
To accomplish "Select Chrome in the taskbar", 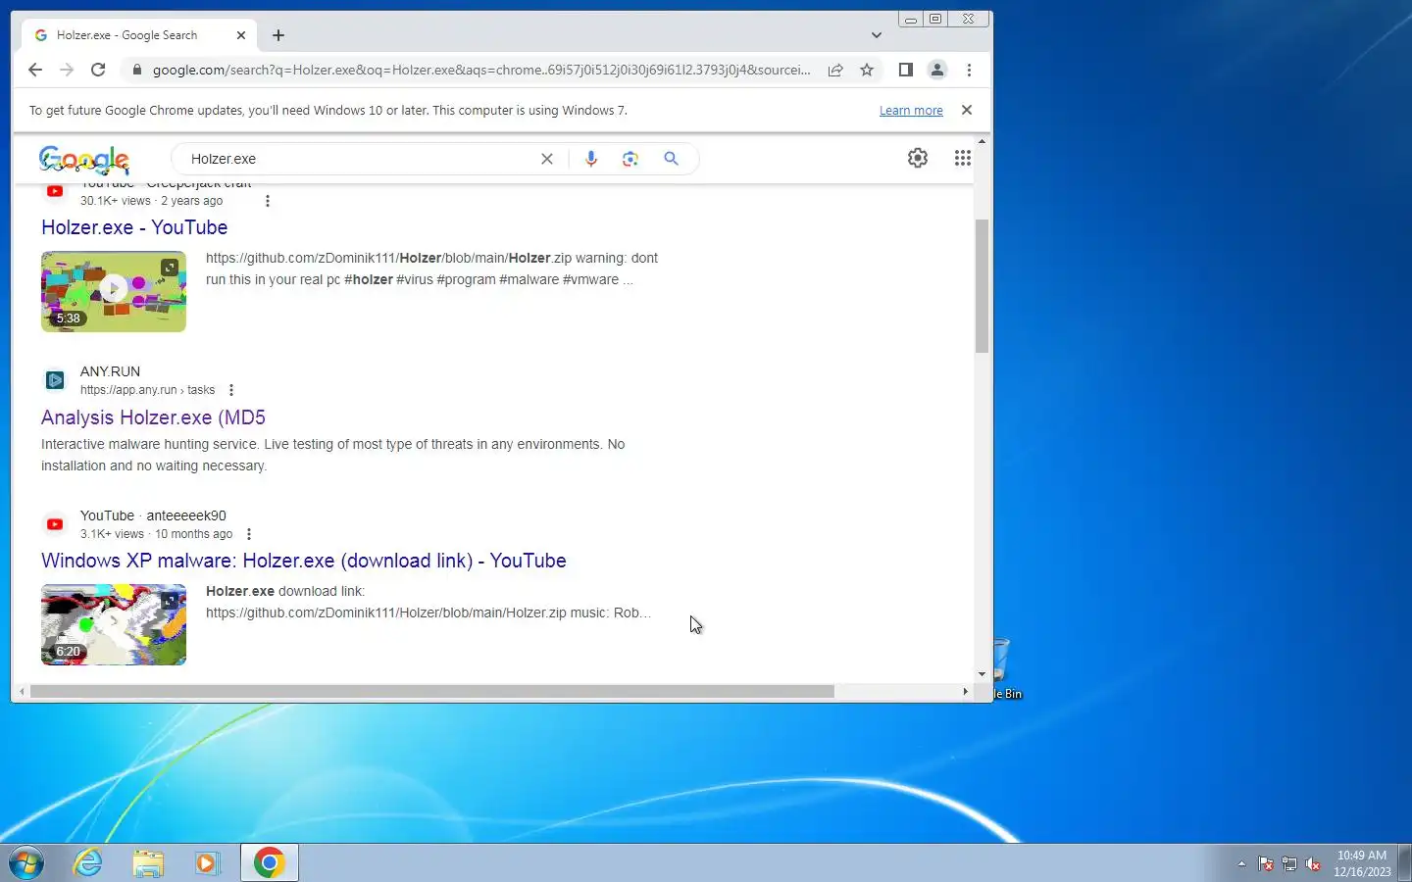I will tap(270, 863).
